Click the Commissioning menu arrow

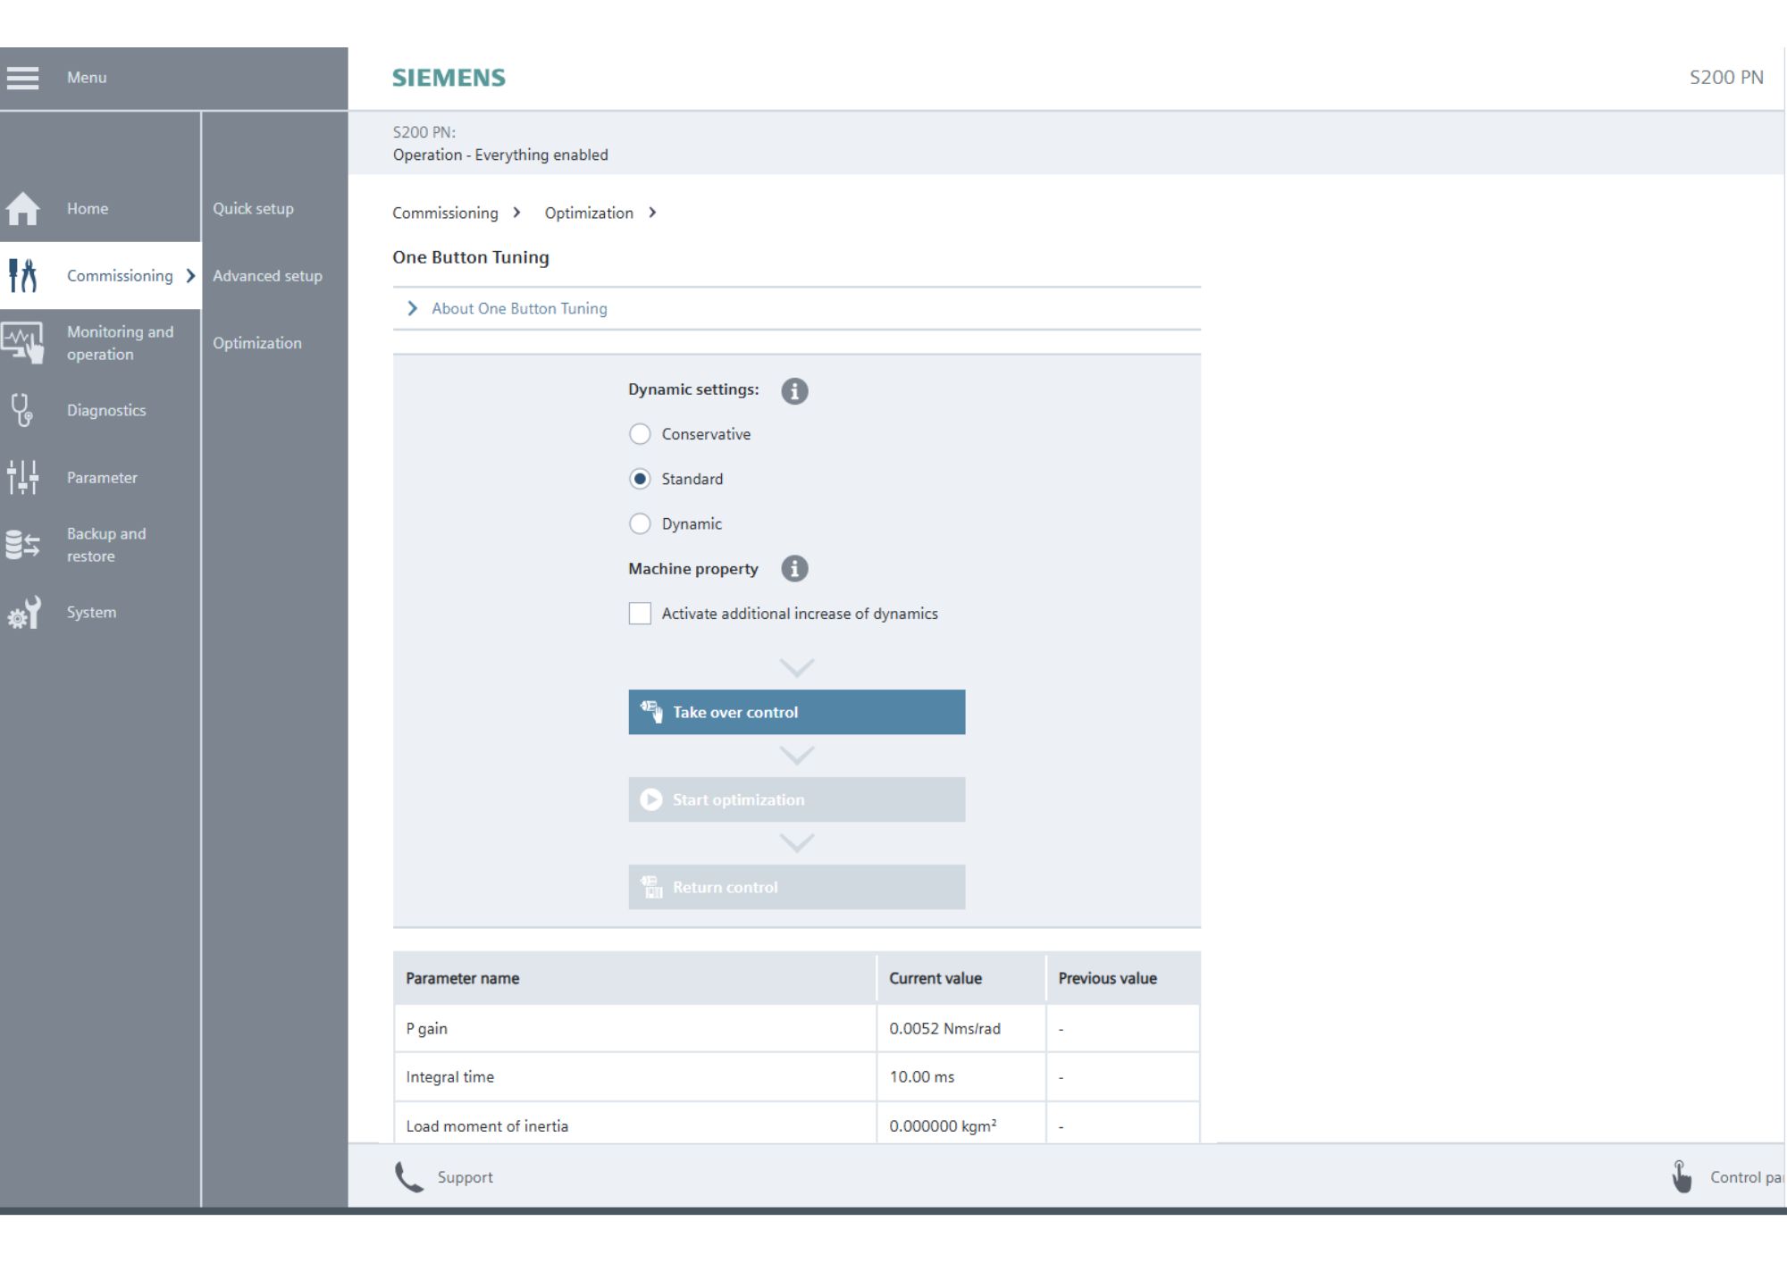pos(190,276)
